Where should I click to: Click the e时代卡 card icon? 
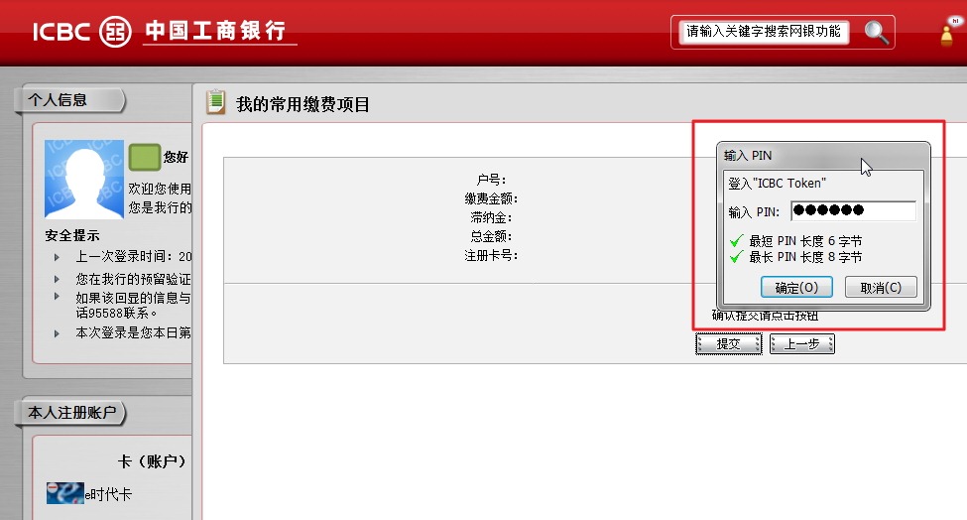[64, 493]
